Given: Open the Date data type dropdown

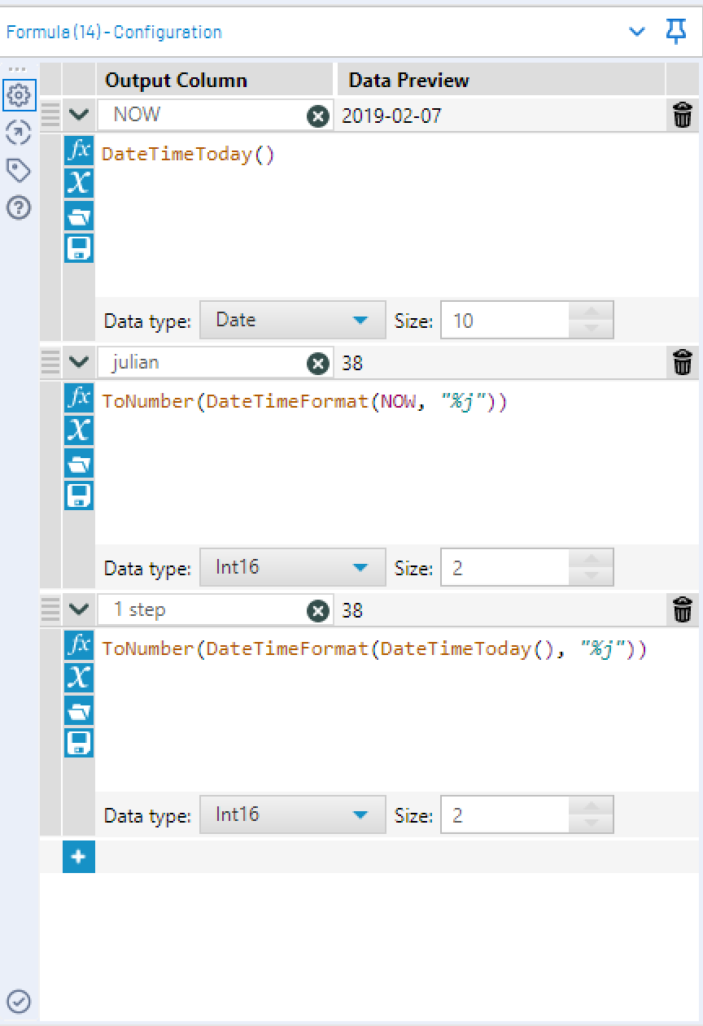Looking at the screenshot, I should (292, 320).
